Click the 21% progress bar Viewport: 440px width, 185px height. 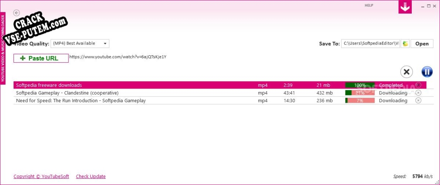(x=360, y=93)
